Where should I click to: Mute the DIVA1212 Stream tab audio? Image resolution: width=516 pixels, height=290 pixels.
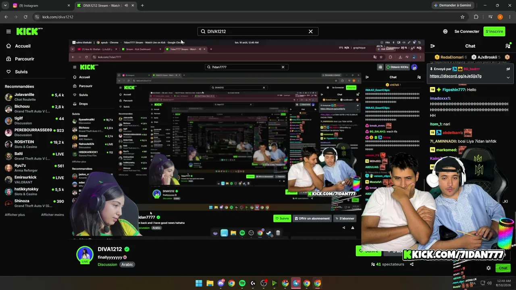click(126, 6)
